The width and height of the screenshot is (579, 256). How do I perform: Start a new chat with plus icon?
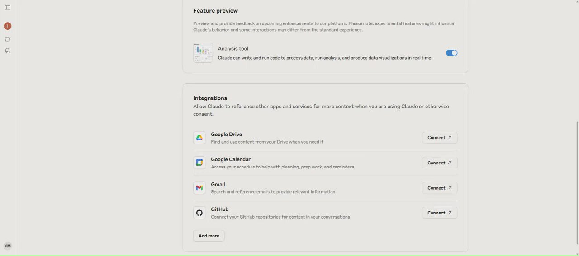click(8, 26)
